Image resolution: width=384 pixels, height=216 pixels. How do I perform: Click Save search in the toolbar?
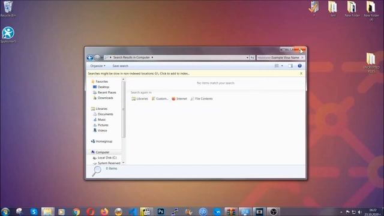120,66
